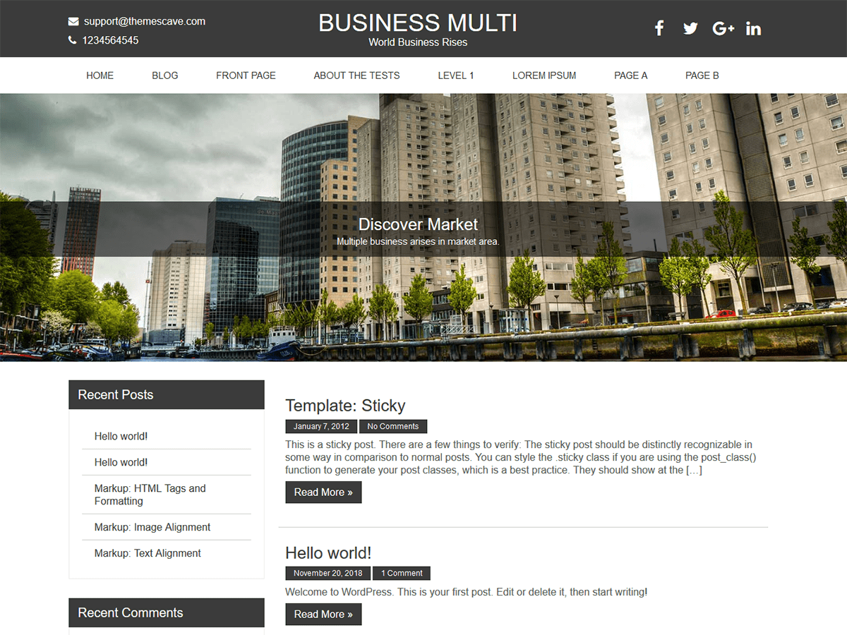Click the envelope email icon
The width and height of the screenshot is (847, 635).
click(x=73, y=22)
